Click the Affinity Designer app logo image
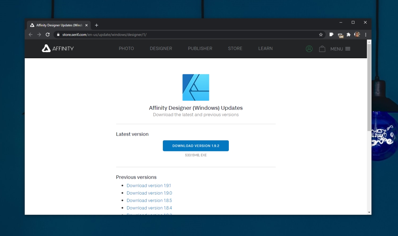 coord(196,87)
